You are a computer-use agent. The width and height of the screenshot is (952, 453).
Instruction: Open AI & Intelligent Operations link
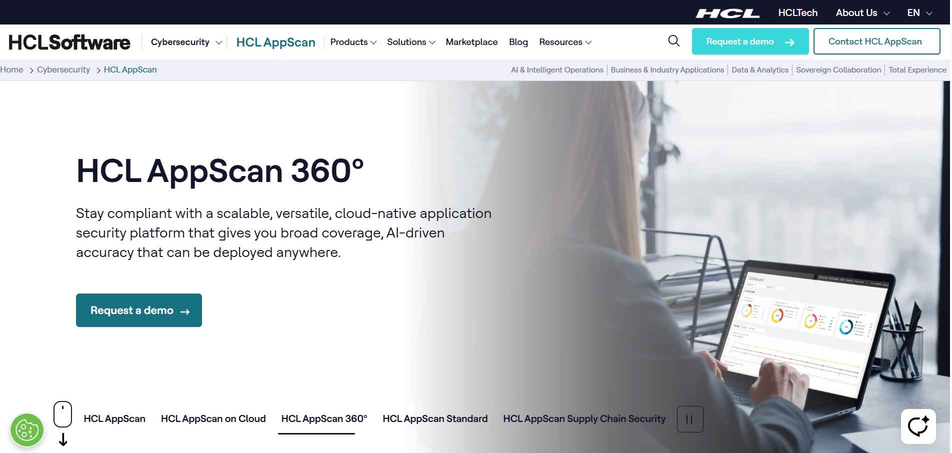coord(557,70)
